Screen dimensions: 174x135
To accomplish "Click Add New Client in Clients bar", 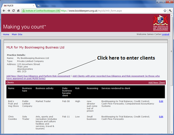I will (x=157, y=83).
